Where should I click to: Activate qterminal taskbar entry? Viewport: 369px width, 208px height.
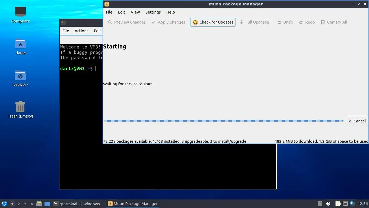coord(77,204)
